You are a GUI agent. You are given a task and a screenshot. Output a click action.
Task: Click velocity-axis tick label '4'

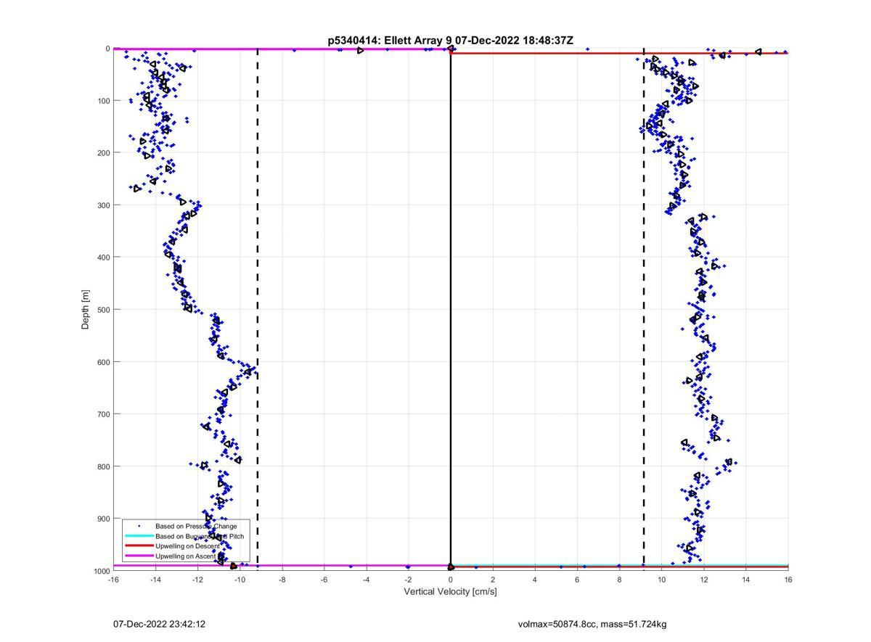535,580
